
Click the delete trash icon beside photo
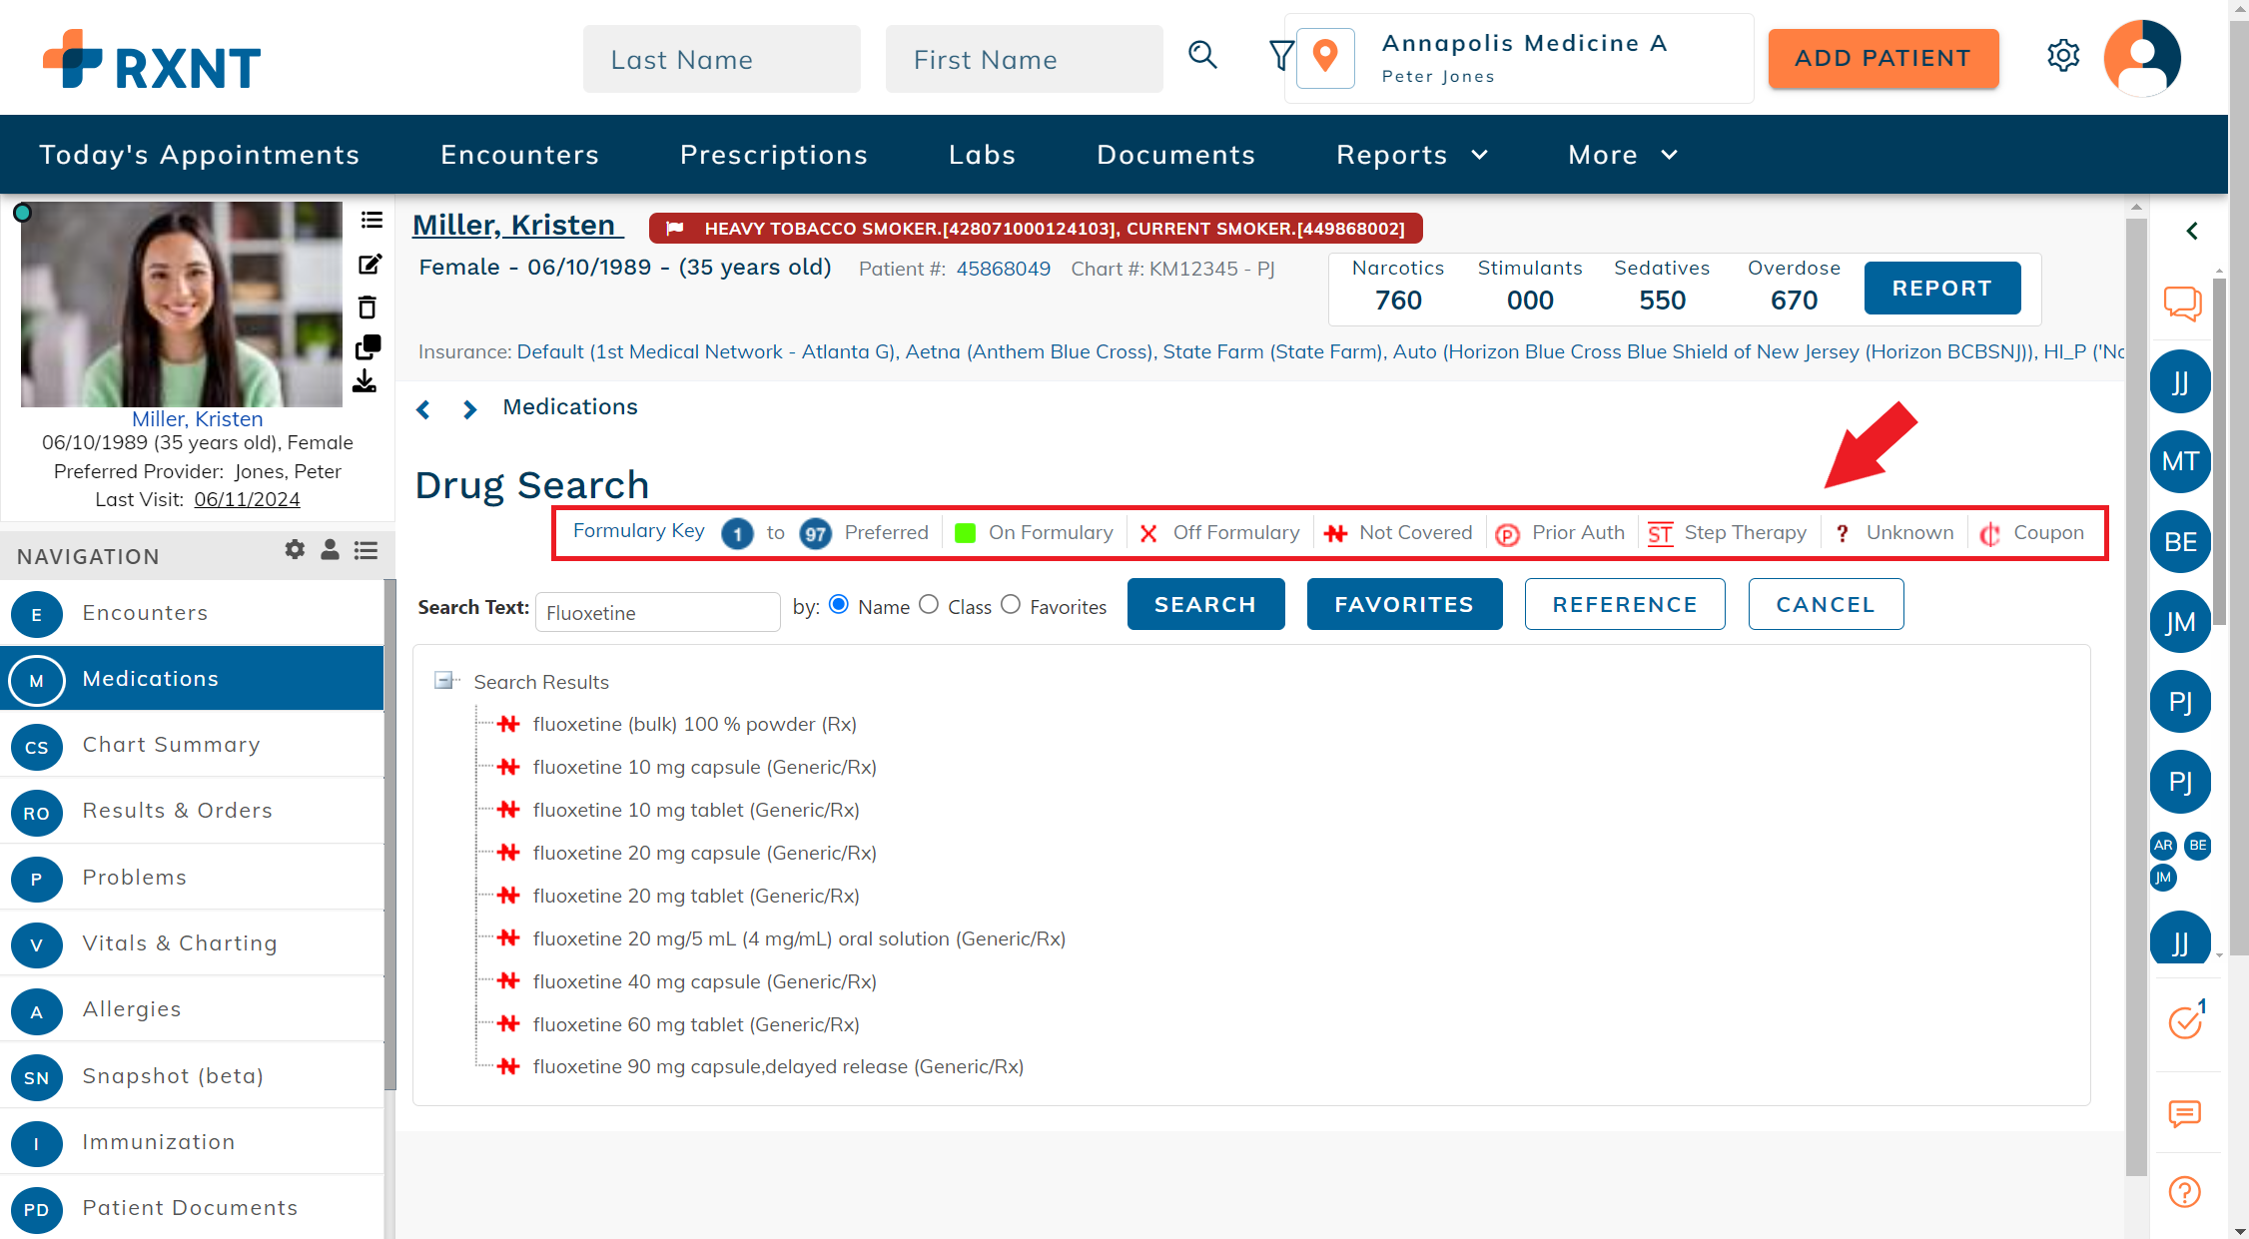(368, 307)
